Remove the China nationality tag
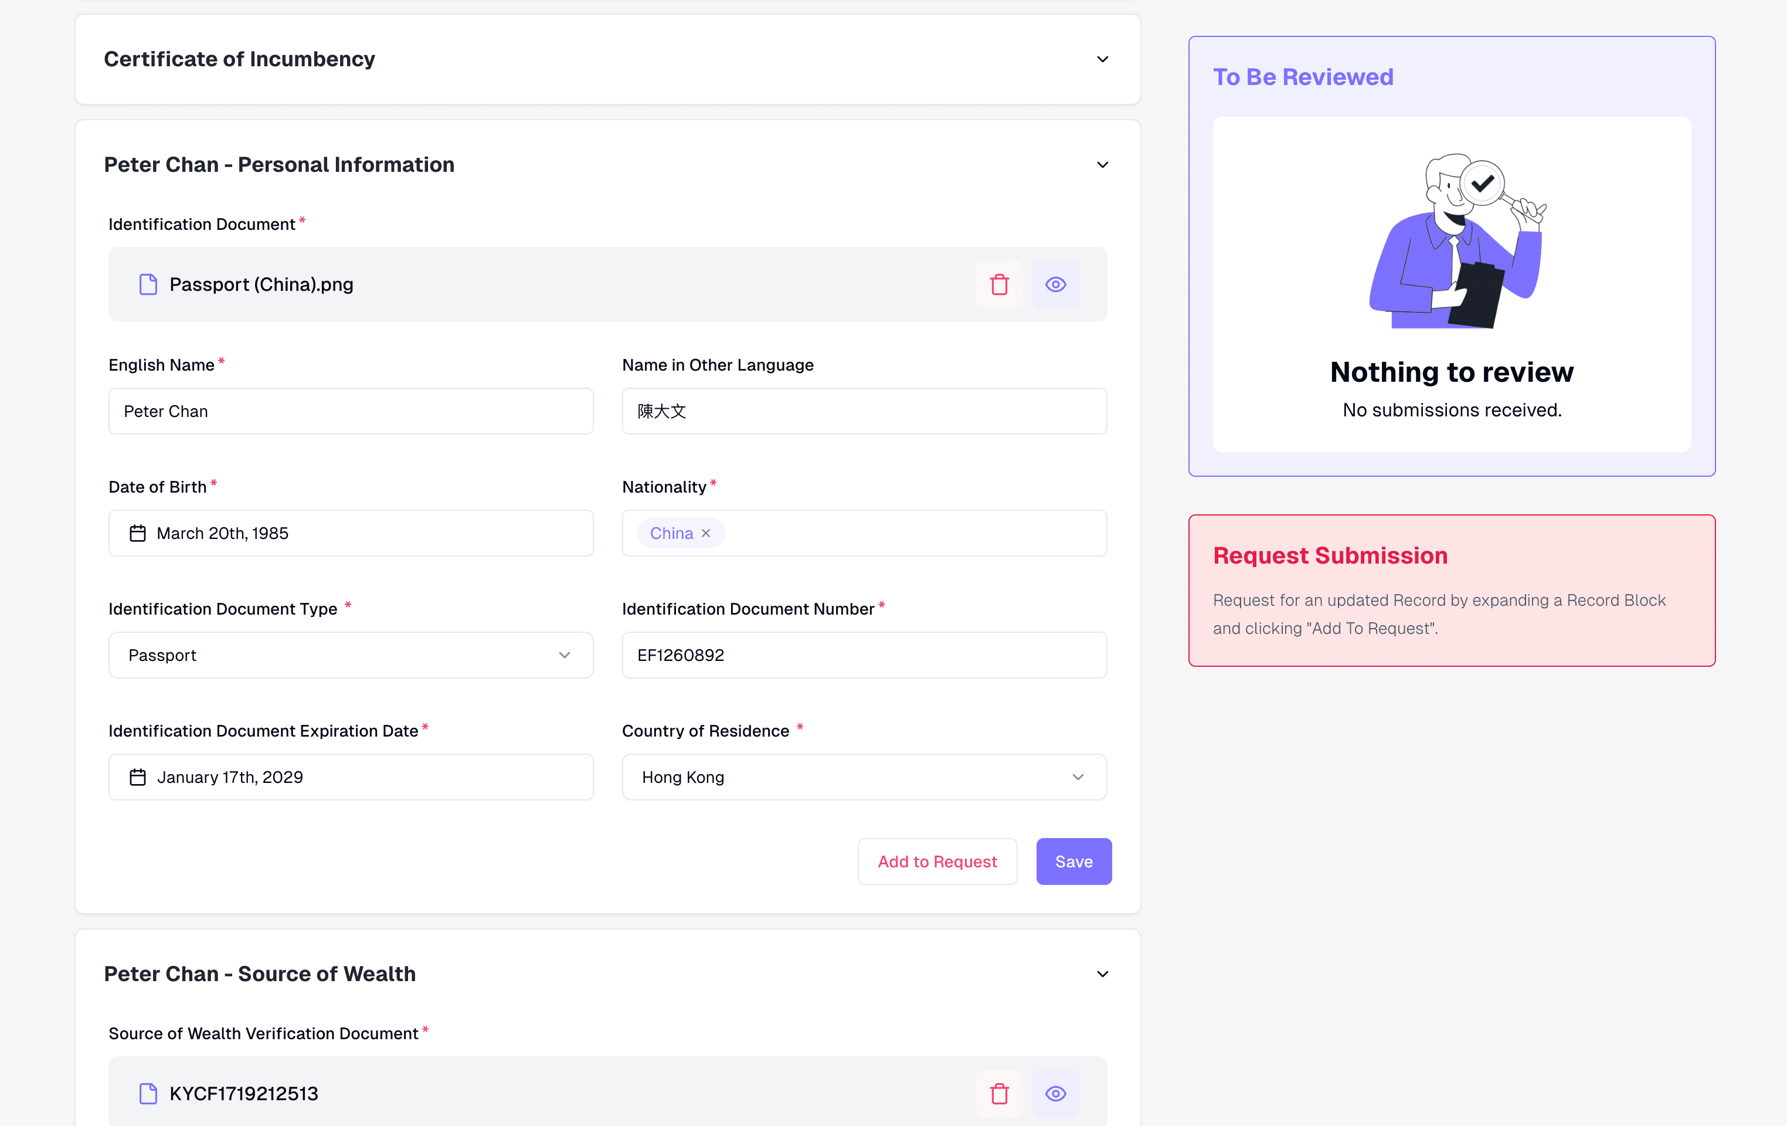 (x=706, y=533)
